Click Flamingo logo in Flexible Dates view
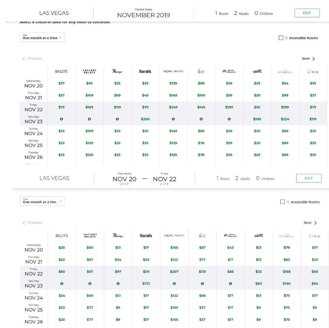Viewport: 329px width, 328px height. 117,71
